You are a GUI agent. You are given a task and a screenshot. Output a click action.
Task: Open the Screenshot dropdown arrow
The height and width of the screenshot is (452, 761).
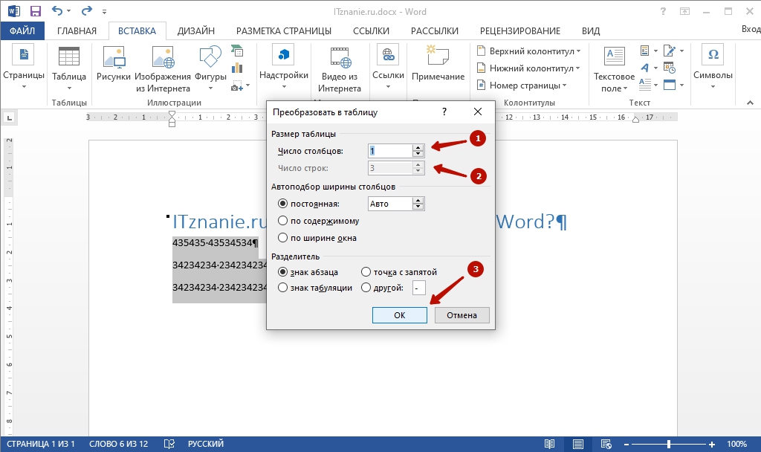(248, 86)
